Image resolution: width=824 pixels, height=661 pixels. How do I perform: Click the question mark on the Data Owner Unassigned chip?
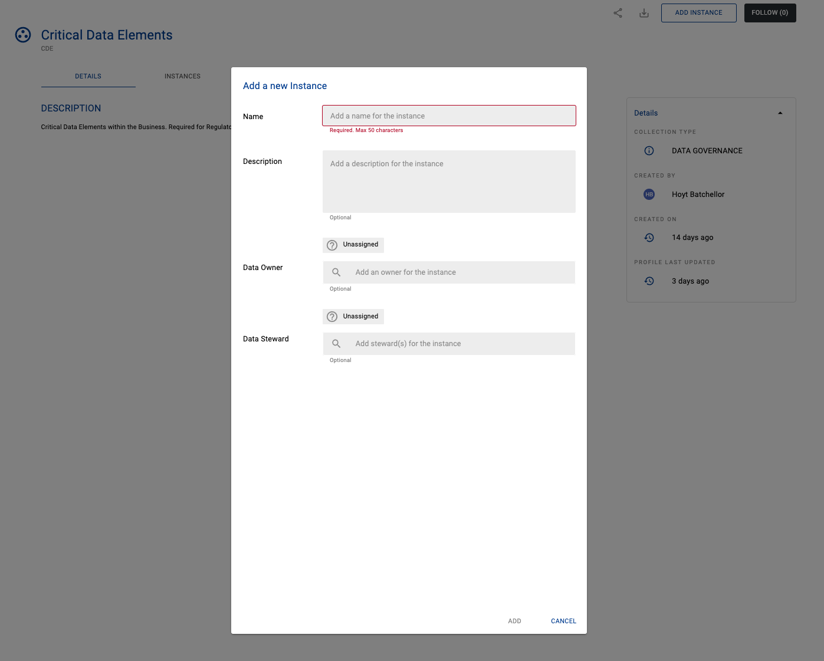click(x=331, y=245)
